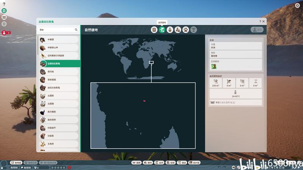Select 加拉巴哥象龜 in the animal list
Screen dimensions: 303x170
click(59, 88)
